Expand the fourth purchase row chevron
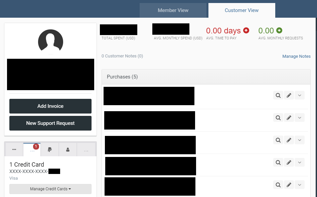 tap(300, 163)
